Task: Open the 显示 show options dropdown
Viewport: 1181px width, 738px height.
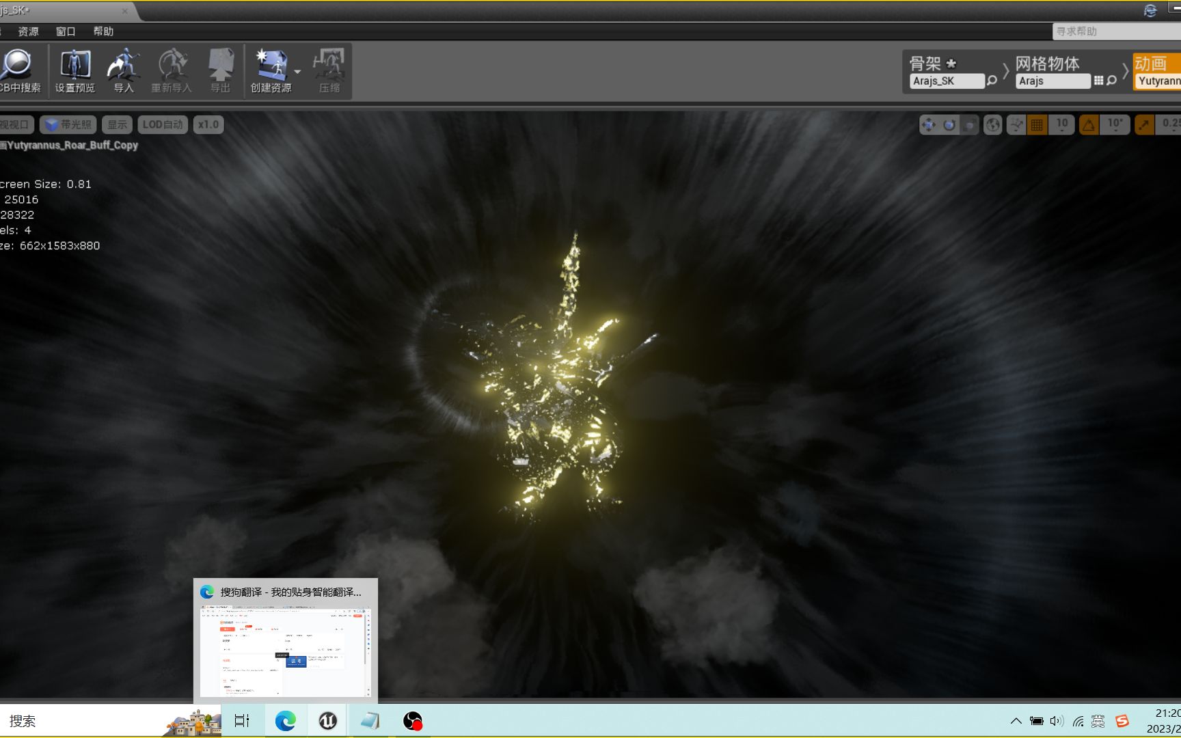Action: [117, 124]
